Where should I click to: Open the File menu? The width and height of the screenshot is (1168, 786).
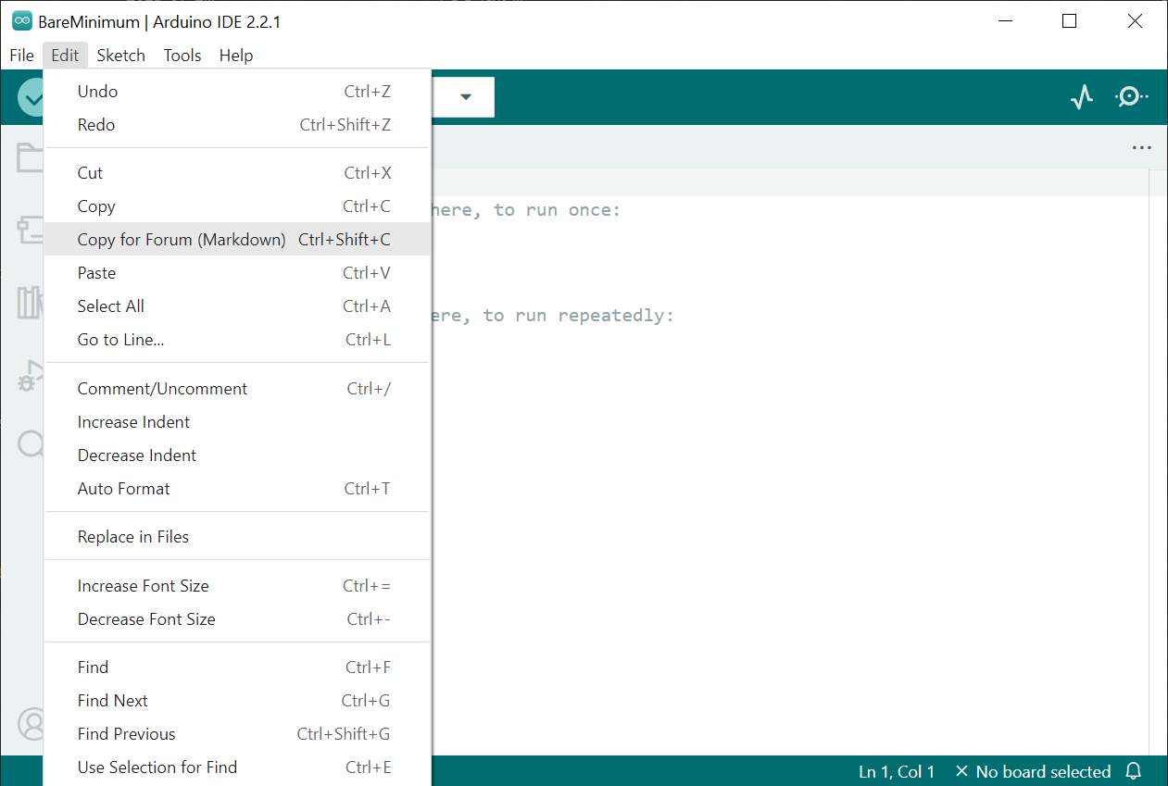click(x=21, y=56)
